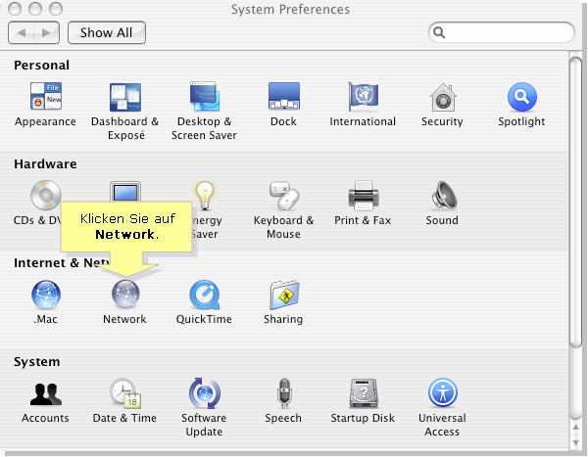Open Date & Time preferences
The image size is (588, 457).
click(x=125, y=393)
